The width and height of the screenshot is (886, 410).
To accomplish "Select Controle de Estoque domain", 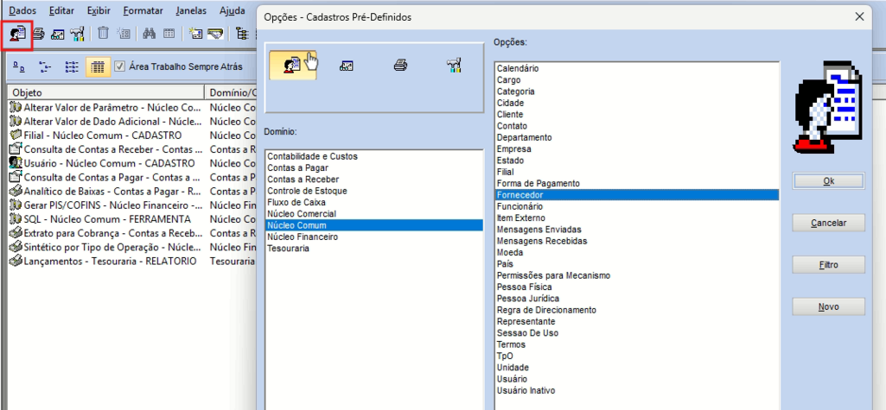I will point(374,191).
